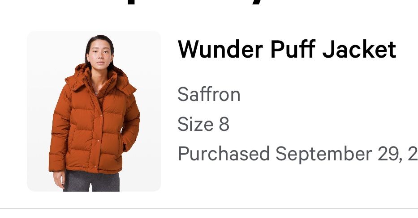Click the Wunder Puff Jacket title

pos(287,49)
